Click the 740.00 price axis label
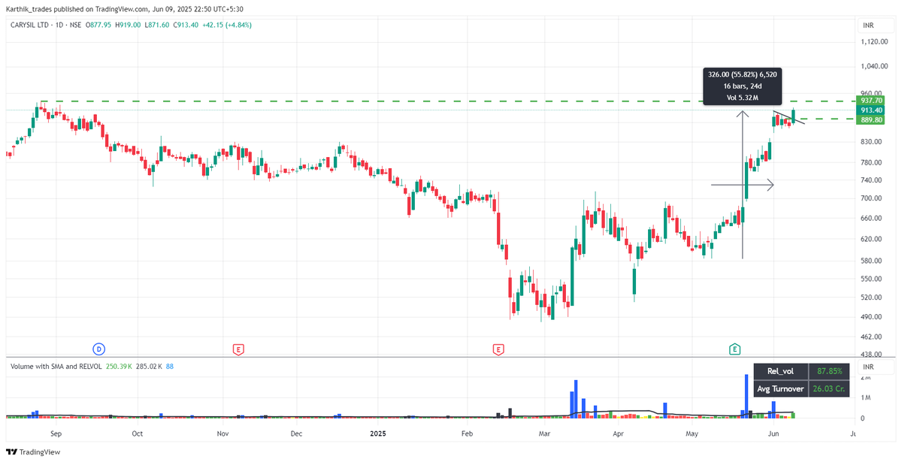 coord(872,180)
